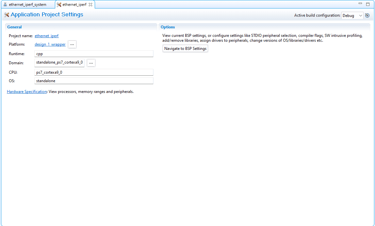
Task: Open the Active build configuration dropdown
Action: (352, 15)
